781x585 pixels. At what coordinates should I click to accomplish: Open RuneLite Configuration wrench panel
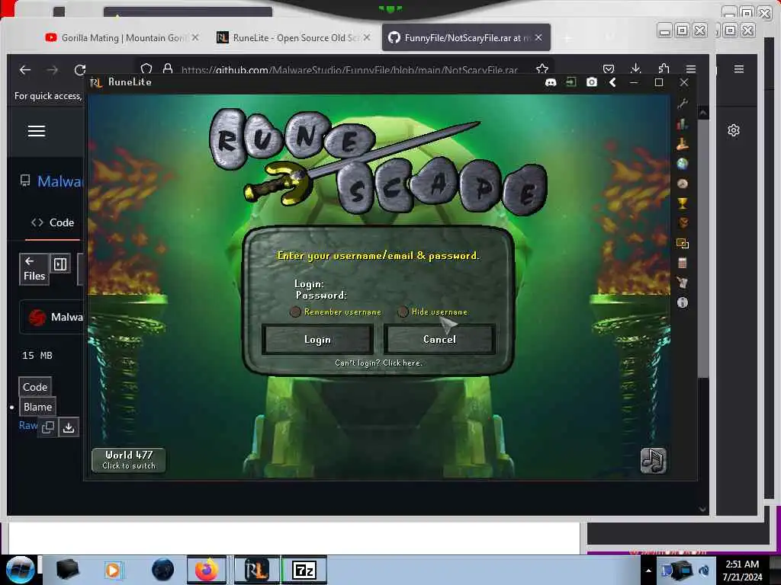[x=683, y=104]
